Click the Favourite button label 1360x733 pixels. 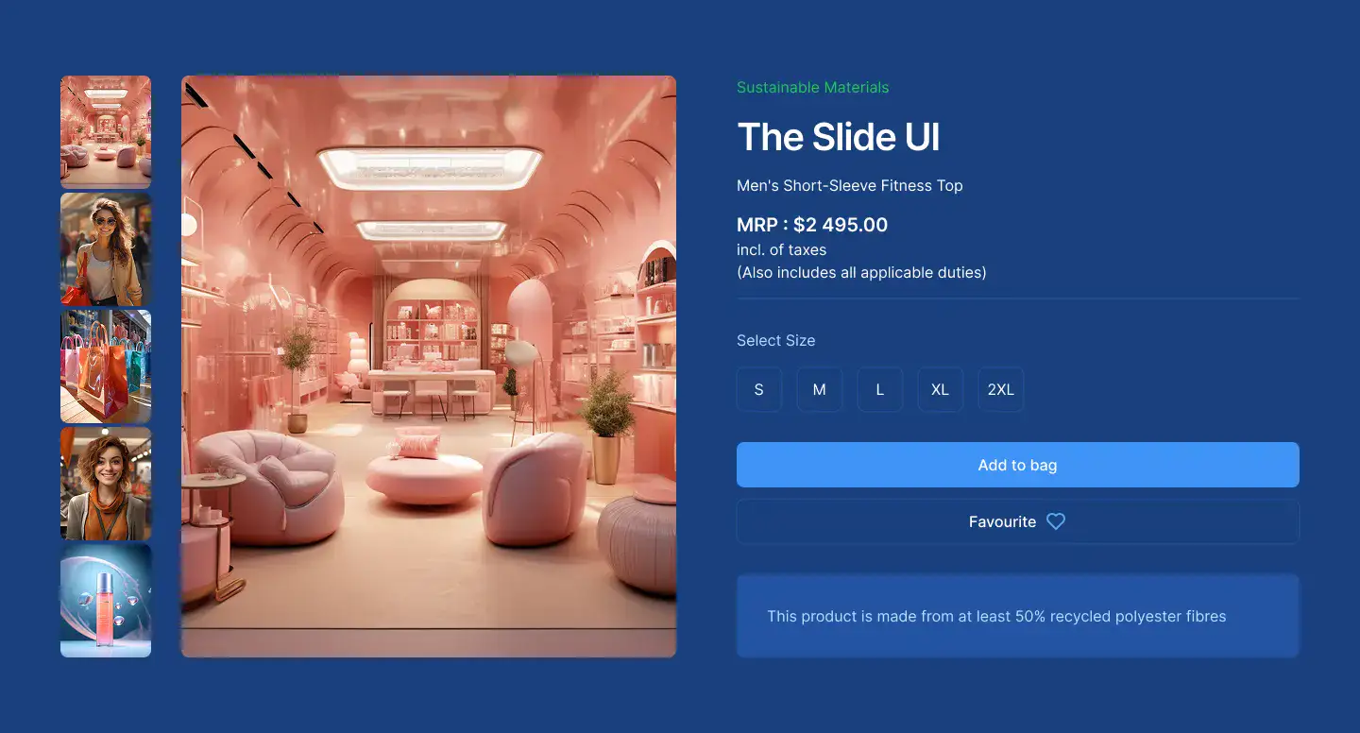pyautogui.click(x=1002, y=521)
